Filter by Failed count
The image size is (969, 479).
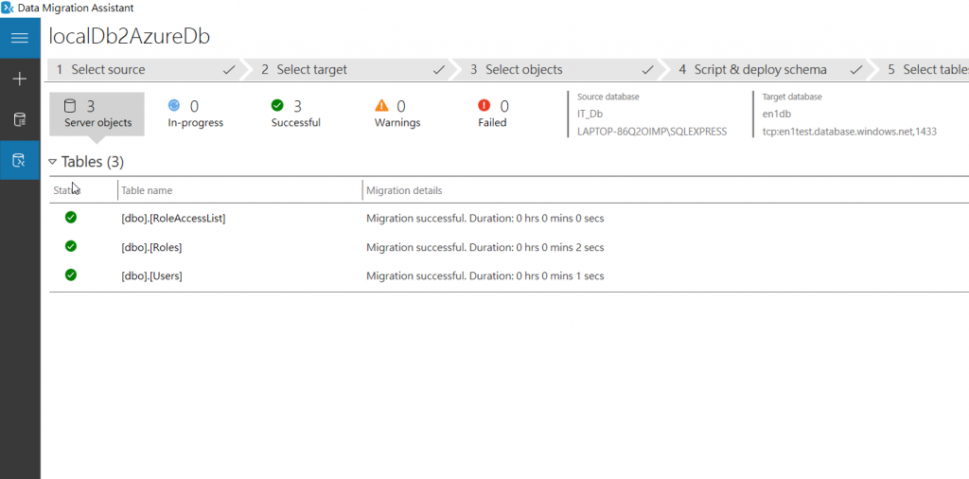tap(492, 115)
